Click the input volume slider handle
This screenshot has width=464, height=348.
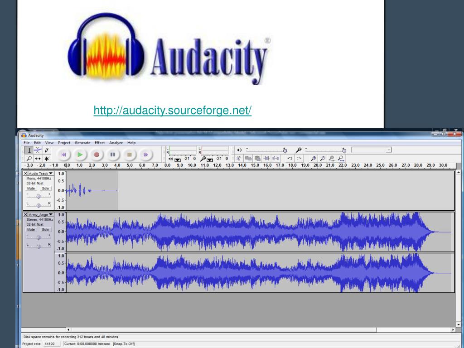[344, 150]
